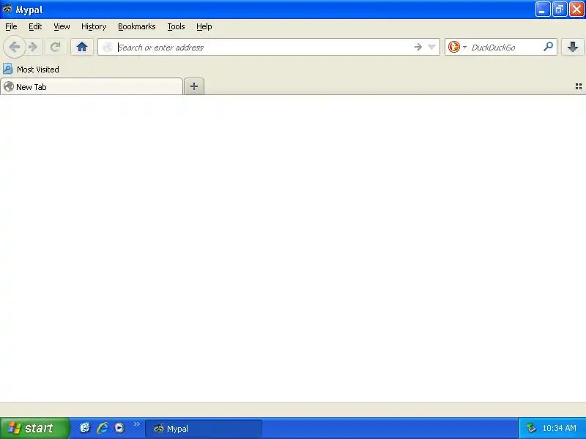The image size is (586, 439).
Task: Open the Downloads arrow button
Action: (573, 47)
